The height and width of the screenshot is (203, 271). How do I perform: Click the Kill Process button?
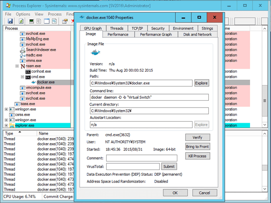point(197,156)
